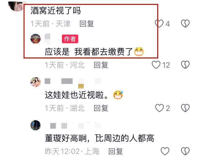Tap the red 作者 badge
Image resolution: width=198 pixels, height=160 pixels.
coord(70,39)
